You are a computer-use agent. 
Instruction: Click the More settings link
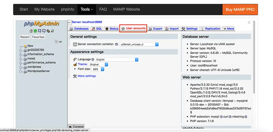(87, 76)
